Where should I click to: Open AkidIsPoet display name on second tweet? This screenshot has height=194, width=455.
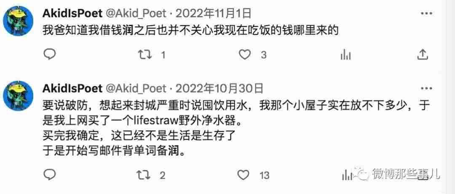pos(72,88)
